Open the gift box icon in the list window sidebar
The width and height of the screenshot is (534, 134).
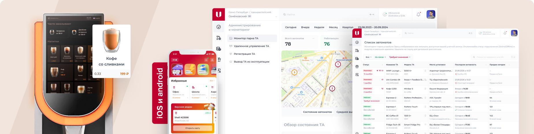357,67
